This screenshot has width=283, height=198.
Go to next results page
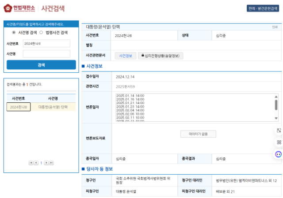[x=46, y=163]
